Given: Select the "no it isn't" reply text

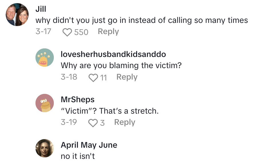Looking at the screenshot, I should [78, 156].
